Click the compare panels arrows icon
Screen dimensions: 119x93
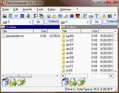60,16
